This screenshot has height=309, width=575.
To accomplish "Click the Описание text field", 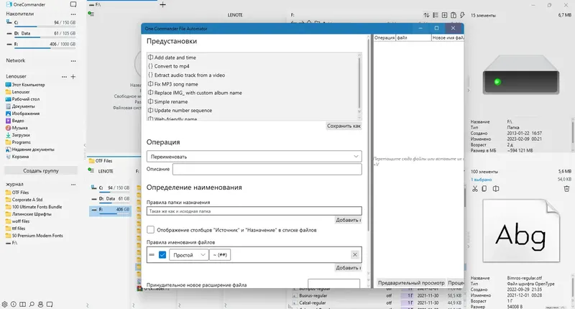I will [267, 169].
